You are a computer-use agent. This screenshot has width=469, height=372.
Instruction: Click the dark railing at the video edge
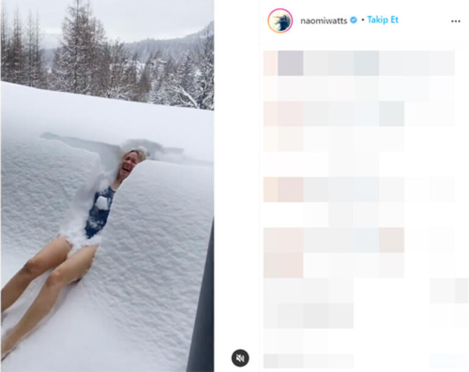coord(202,299)
